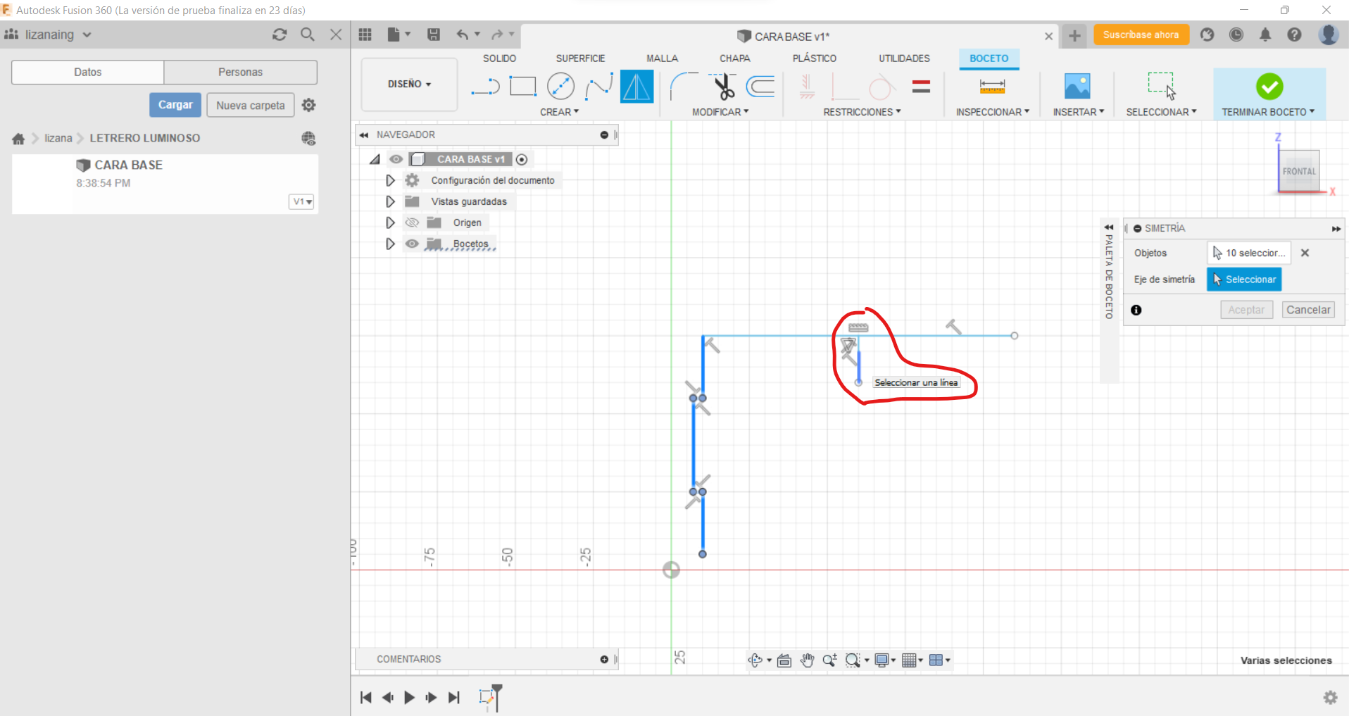Open the Orbit navigation tool

755,660
